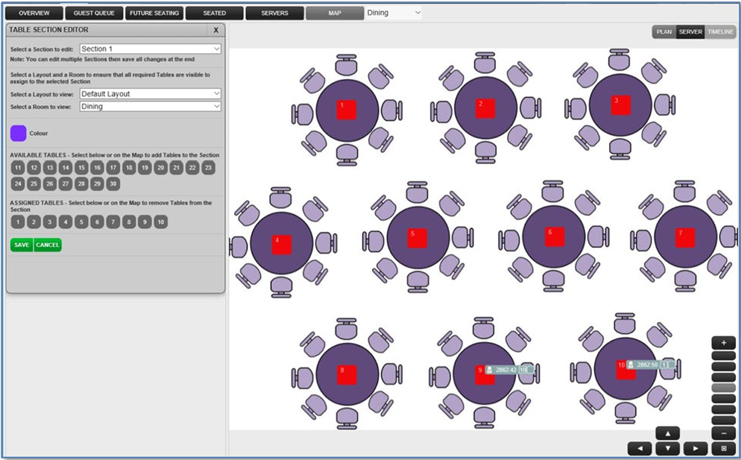The height and width of the screenshot is (460, 741).
Task: Go to the GUEST QUEUE tab
Action: 94,13
